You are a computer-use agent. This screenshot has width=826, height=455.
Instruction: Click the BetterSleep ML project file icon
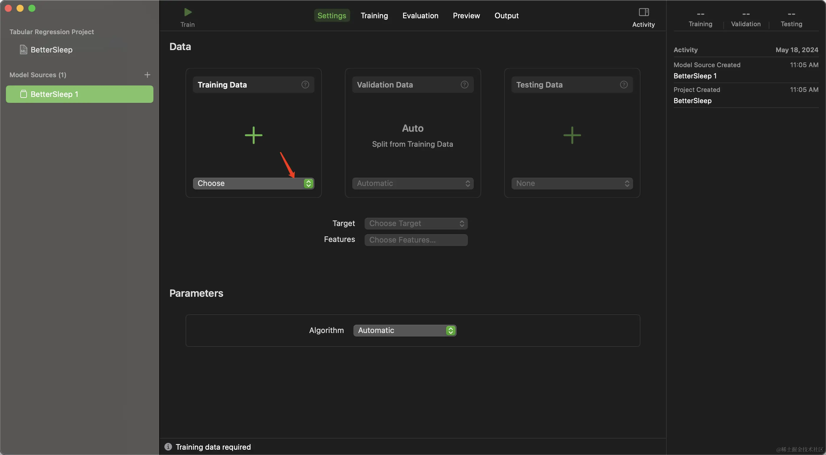click(23, 50)
